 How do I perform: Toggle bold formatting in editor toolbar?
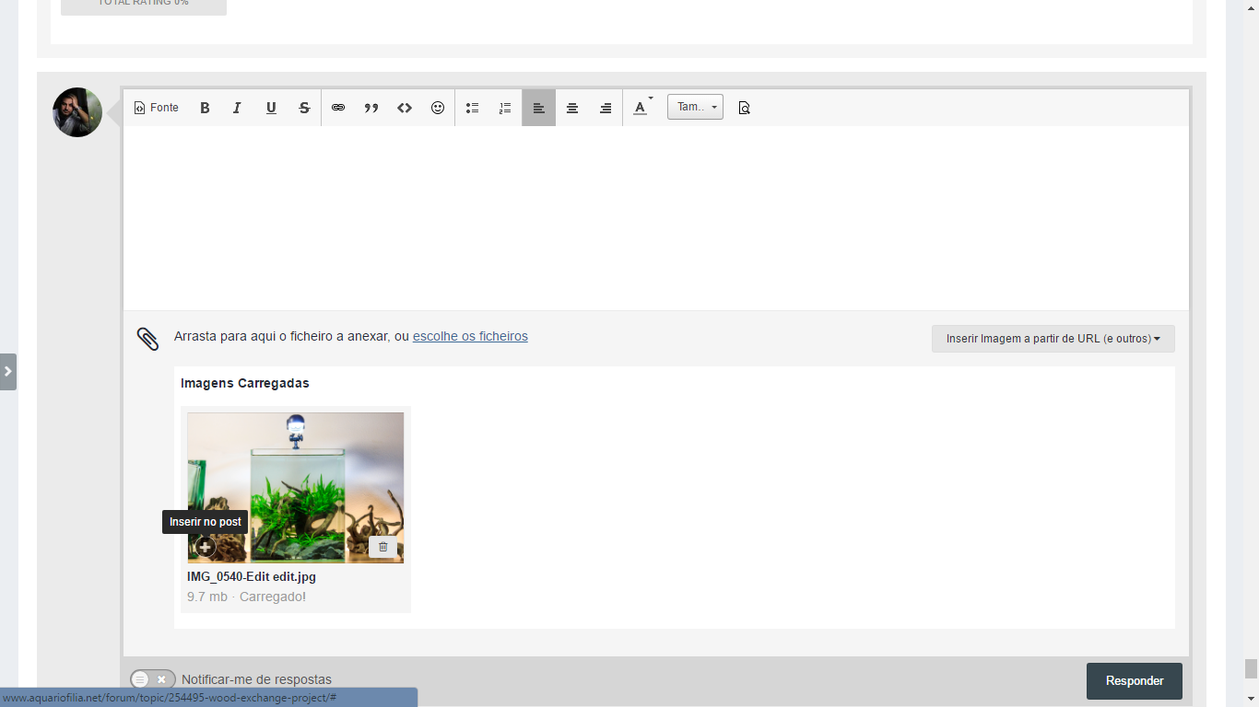click(205, 108)
